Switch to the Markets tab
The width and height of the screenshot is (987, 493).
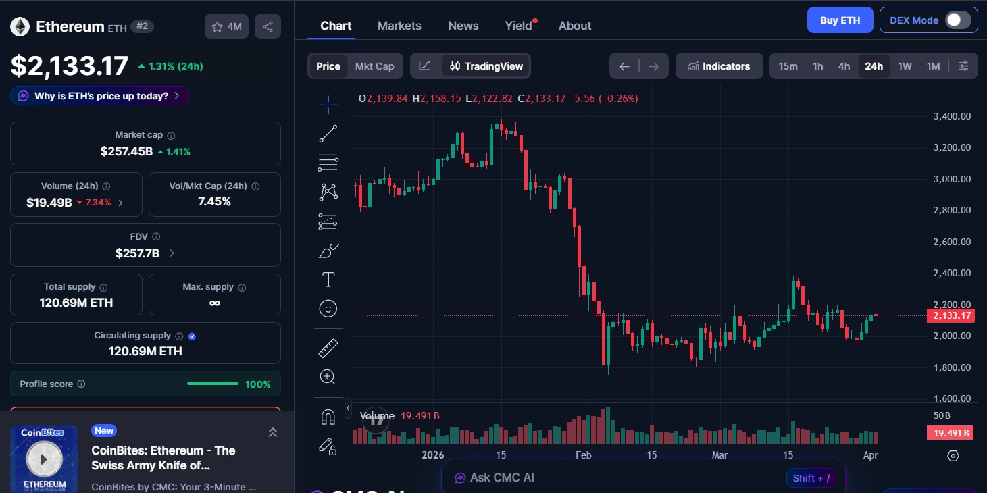click(x=399, y=25)
